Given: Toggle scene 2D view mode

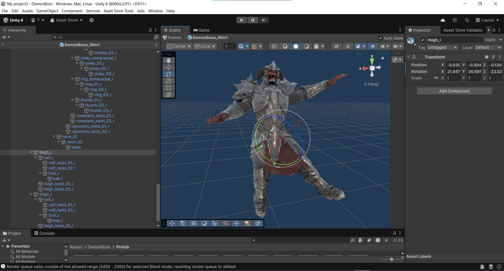Looking at the screenshot, I should [x=337, y=46].
